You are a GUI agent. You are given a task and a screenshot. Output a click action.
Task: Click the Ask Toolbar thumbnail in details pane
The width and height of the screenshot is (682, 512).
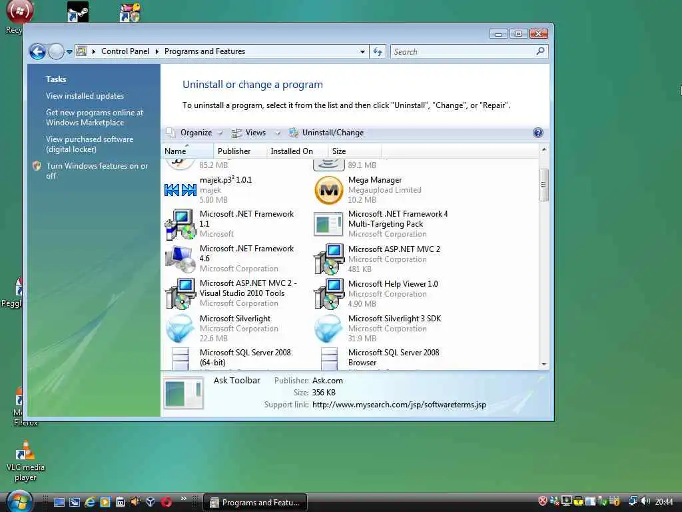(x=184, y=393)
